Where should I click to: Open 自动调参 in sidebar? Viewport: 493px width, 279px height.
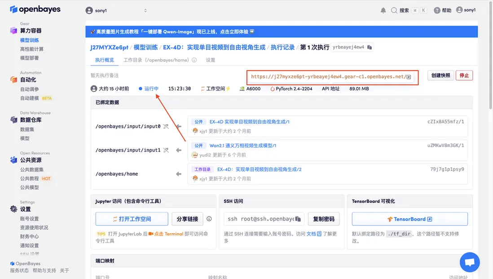pos(30,89)
